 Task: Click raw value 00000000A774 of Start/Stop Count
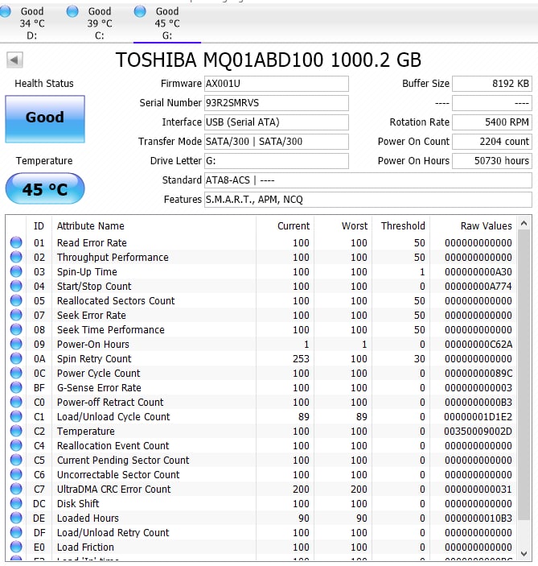click(478, 287)
